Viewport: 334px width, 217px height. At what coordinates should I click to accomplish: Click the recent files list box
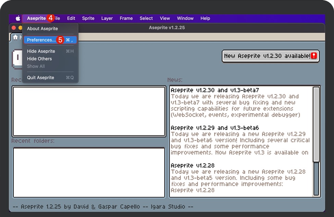pyautogui.click(x=89, y=111)
